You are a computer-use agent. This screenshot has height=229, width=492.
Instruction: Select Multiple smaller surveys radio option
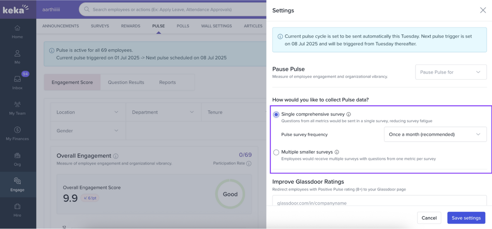click(x=276, y=152)
